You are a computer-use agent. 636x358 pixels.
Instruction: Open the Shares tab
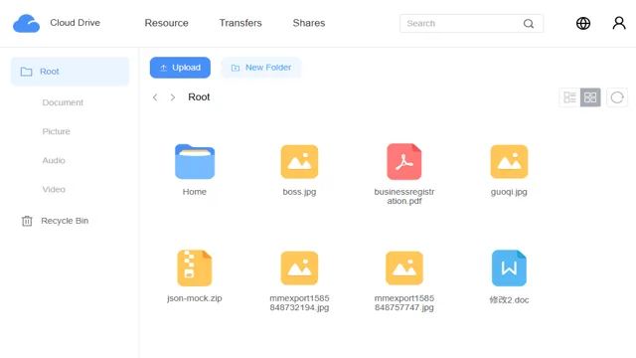point(309,23)
